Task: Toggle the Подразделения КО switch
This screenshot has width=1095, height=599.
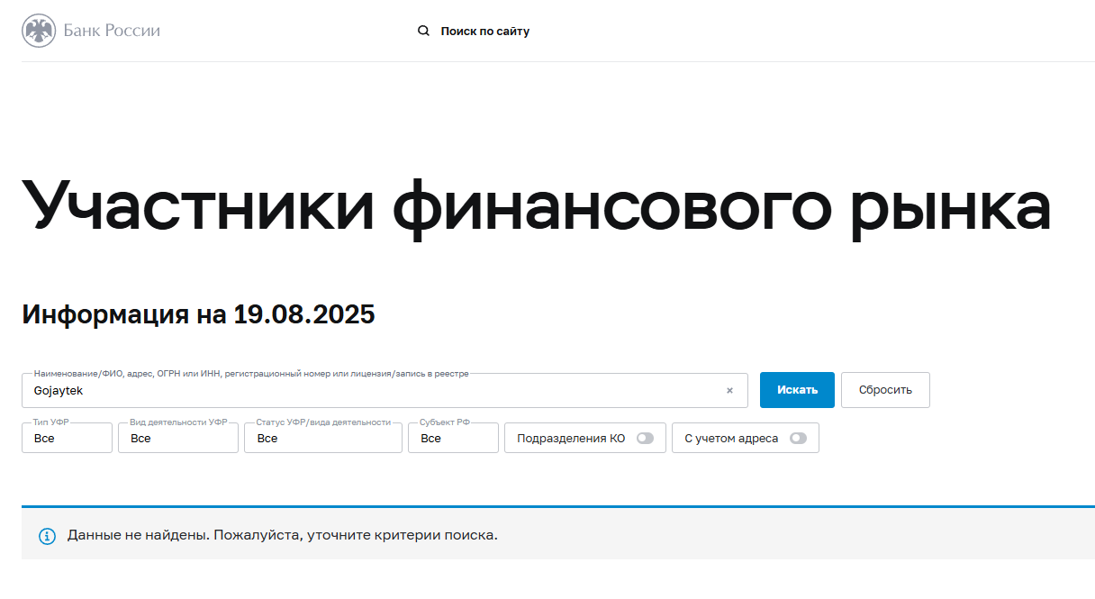Action: (645, 439)
